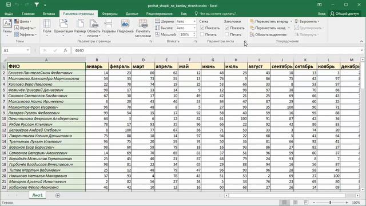
Task: Click Bring Forward (Переместить вперед)
Action: 269,21
